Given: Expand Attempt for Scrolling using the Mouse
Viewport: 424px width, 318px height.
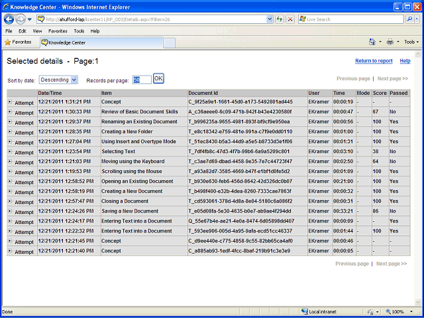Looking at the screenshot, I should [10, 171].
